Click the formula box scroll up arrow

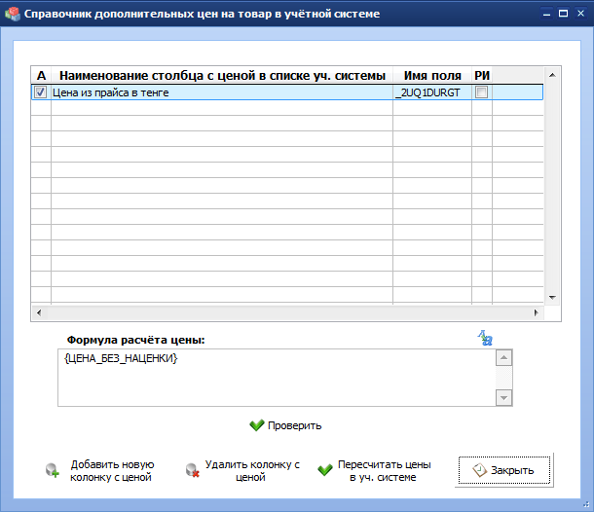(x=503, y=358)
